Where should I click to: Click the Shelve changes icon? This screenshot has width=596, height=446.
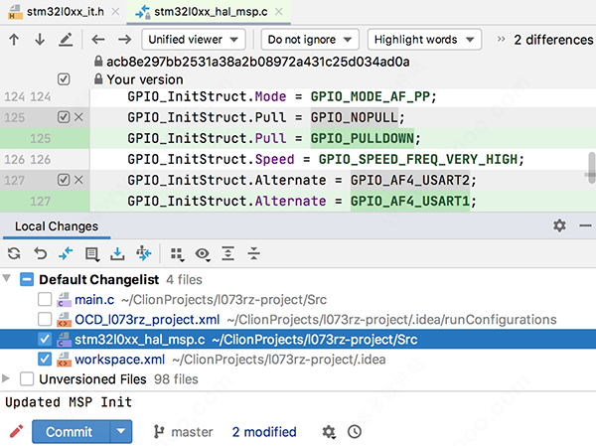point(117,254)
